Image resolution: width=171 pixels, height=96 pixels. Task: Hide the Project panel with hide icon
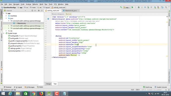42,11
